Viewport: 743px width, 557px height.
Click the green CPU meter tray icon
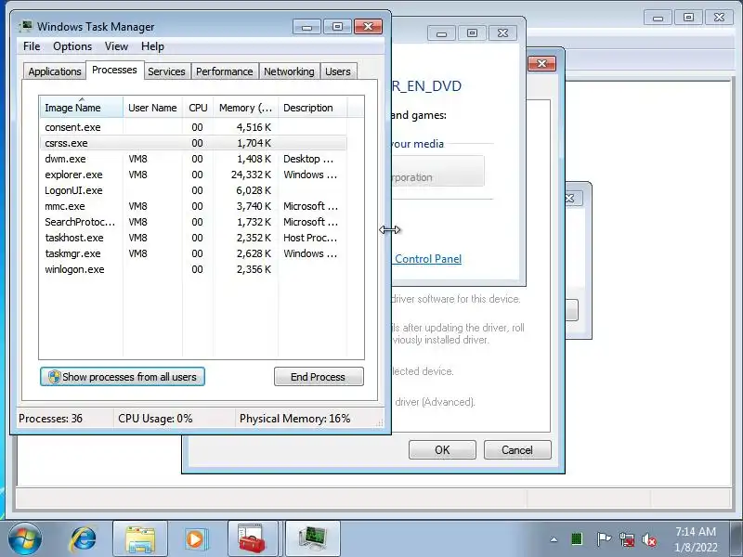577,539
